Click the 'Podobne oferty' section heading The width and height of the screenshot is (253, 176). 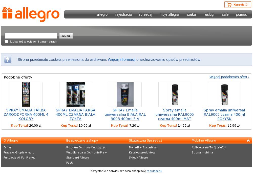coord(18,77)
